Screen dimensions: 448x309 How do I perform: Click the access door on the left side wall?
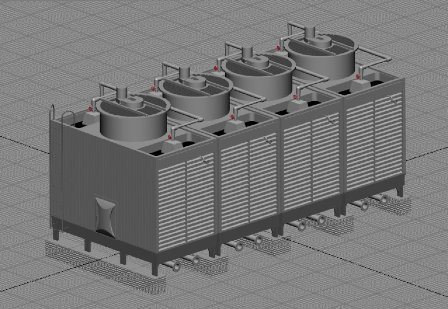(x=106, y=217)
